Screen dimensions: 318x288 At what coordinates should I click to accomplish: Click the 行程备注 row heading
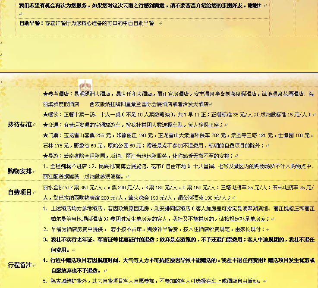(x=20, y=265)
